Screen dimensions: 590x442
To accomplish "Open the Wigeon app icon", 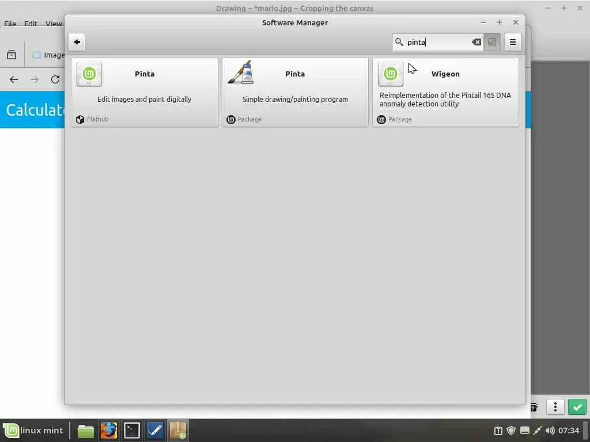I will [x=390, y=74].
